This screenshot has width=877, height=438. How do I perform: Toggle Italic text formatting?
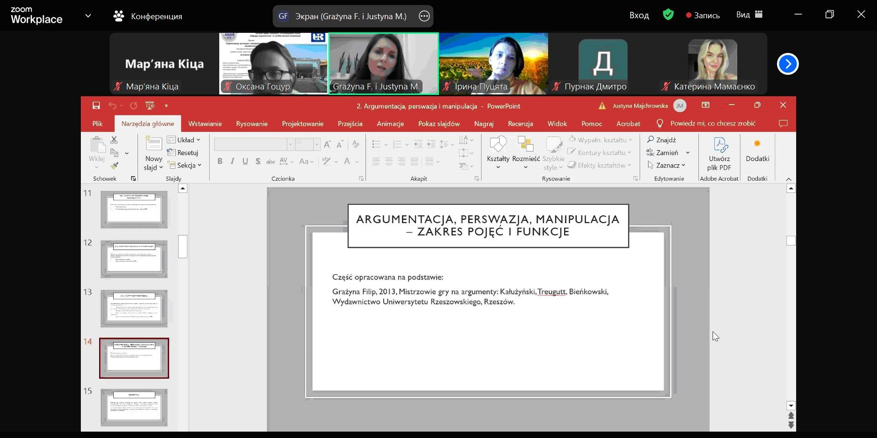tap(232, 161)
